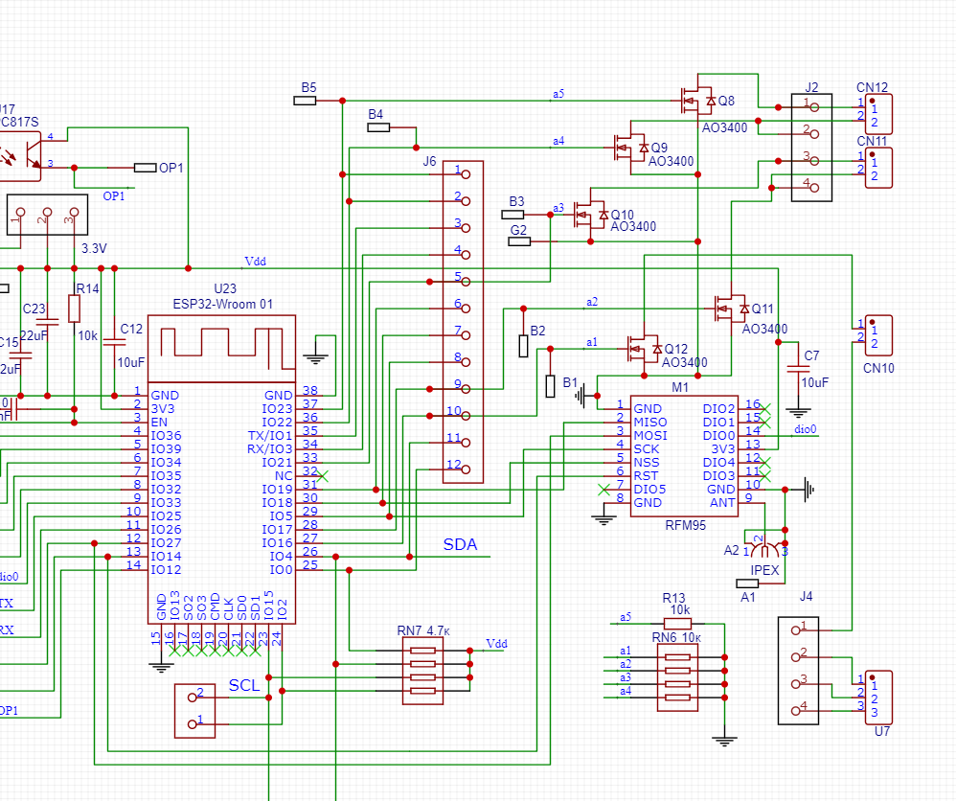Screen dimensions: 956x801
Task: Click the B3 pad symbol
Action: click(512, 215)
